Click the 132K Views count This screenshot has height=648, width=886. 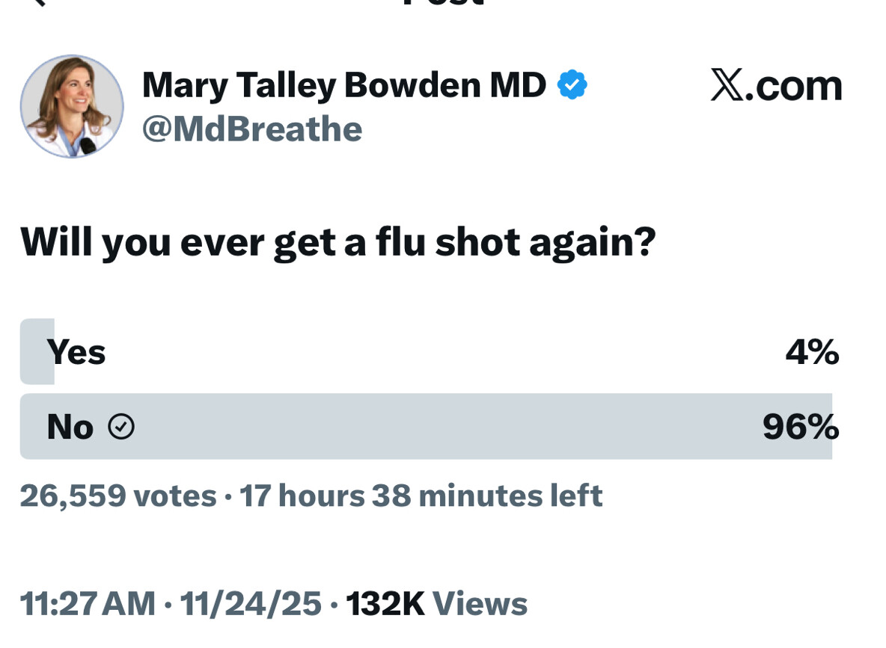click(437, 604)
